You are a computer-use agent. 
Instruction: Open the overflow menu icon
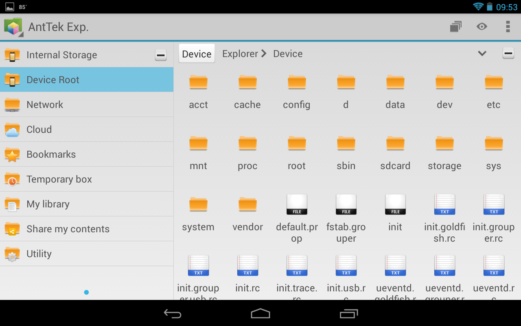pyautogui.click(x=508, y=26)
